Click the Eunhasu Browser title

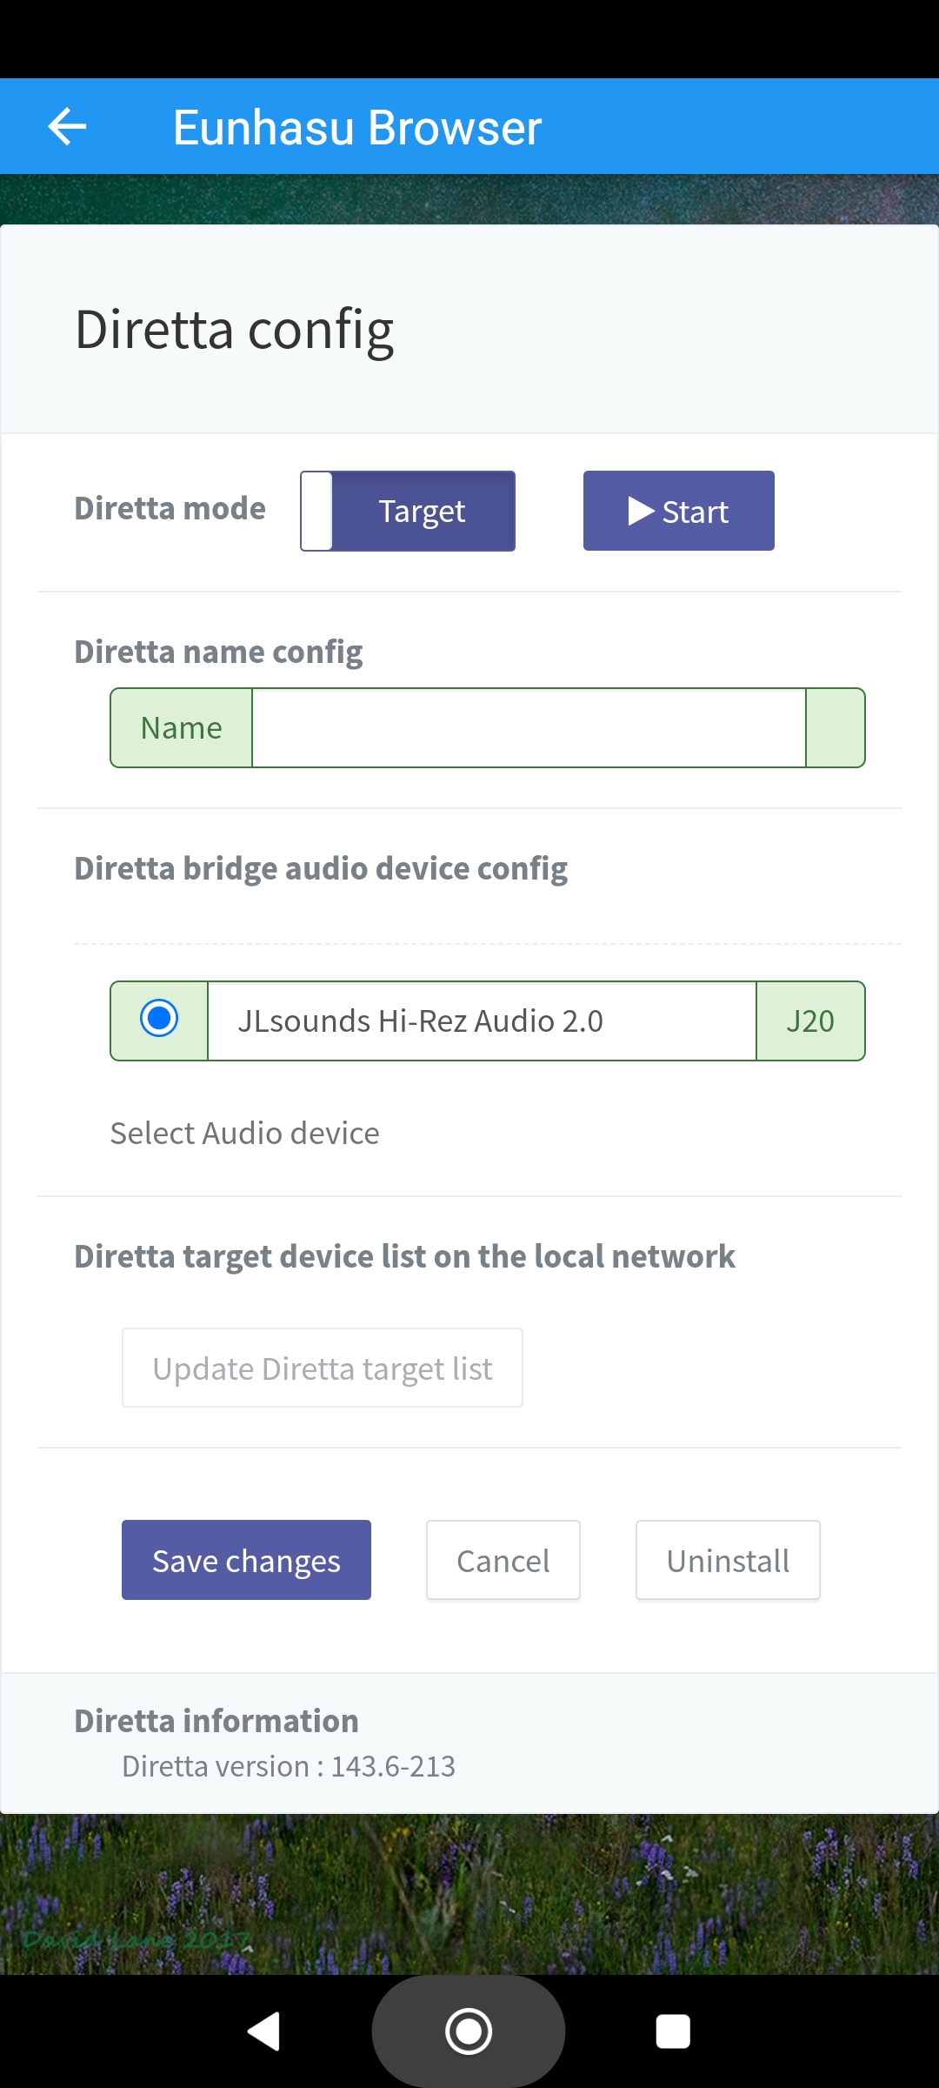tap(357, 128)
